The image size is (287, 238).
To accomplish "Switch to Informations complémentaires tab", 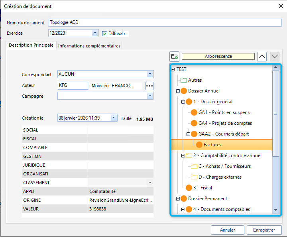I will [89, 46].
